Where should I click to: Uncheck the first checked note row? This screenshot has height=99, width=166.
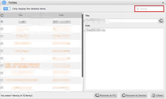point(2,22)
